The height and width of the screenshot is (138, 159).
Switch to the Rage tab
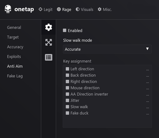64,10
